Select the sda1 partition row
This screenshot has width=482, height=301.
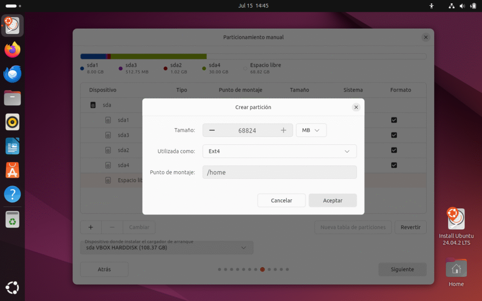coord(253,120)
